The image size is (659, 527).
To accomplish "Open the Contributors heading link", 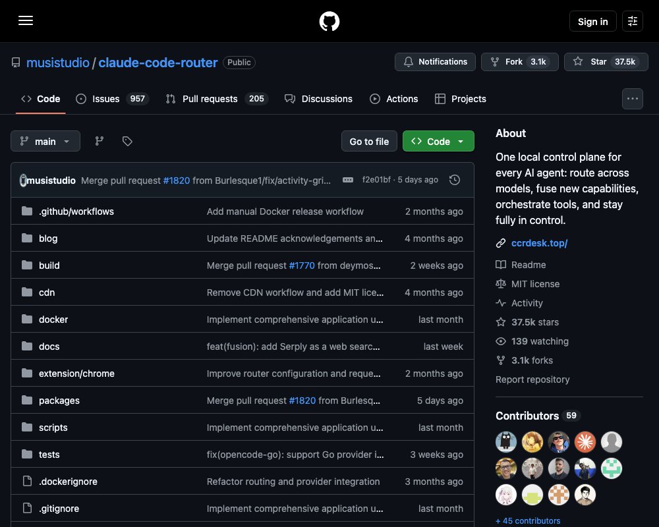I will 538,416.
